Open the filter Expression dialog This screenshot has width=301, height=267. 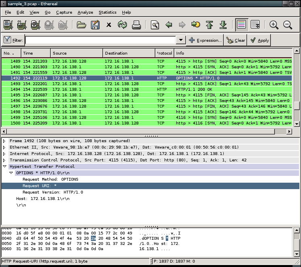205,40
